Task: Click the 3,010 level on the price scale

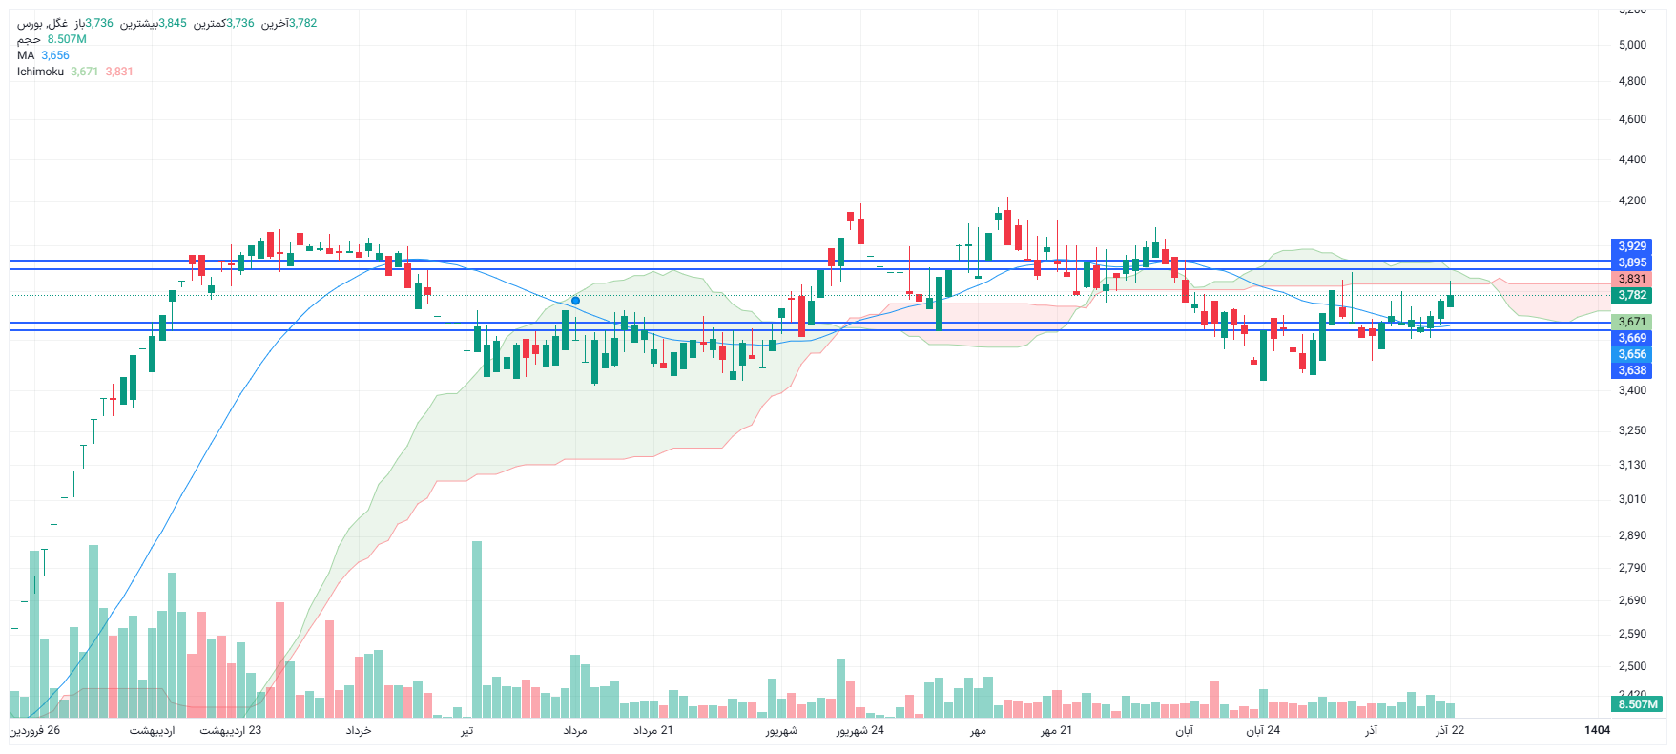Action: click(1632, 499)
